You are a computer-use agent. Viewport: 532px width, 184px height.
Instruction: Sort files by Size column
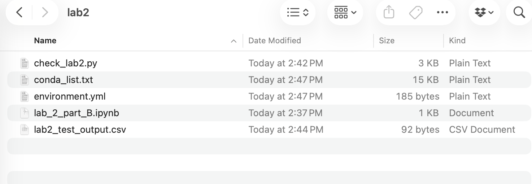[387, 41]
